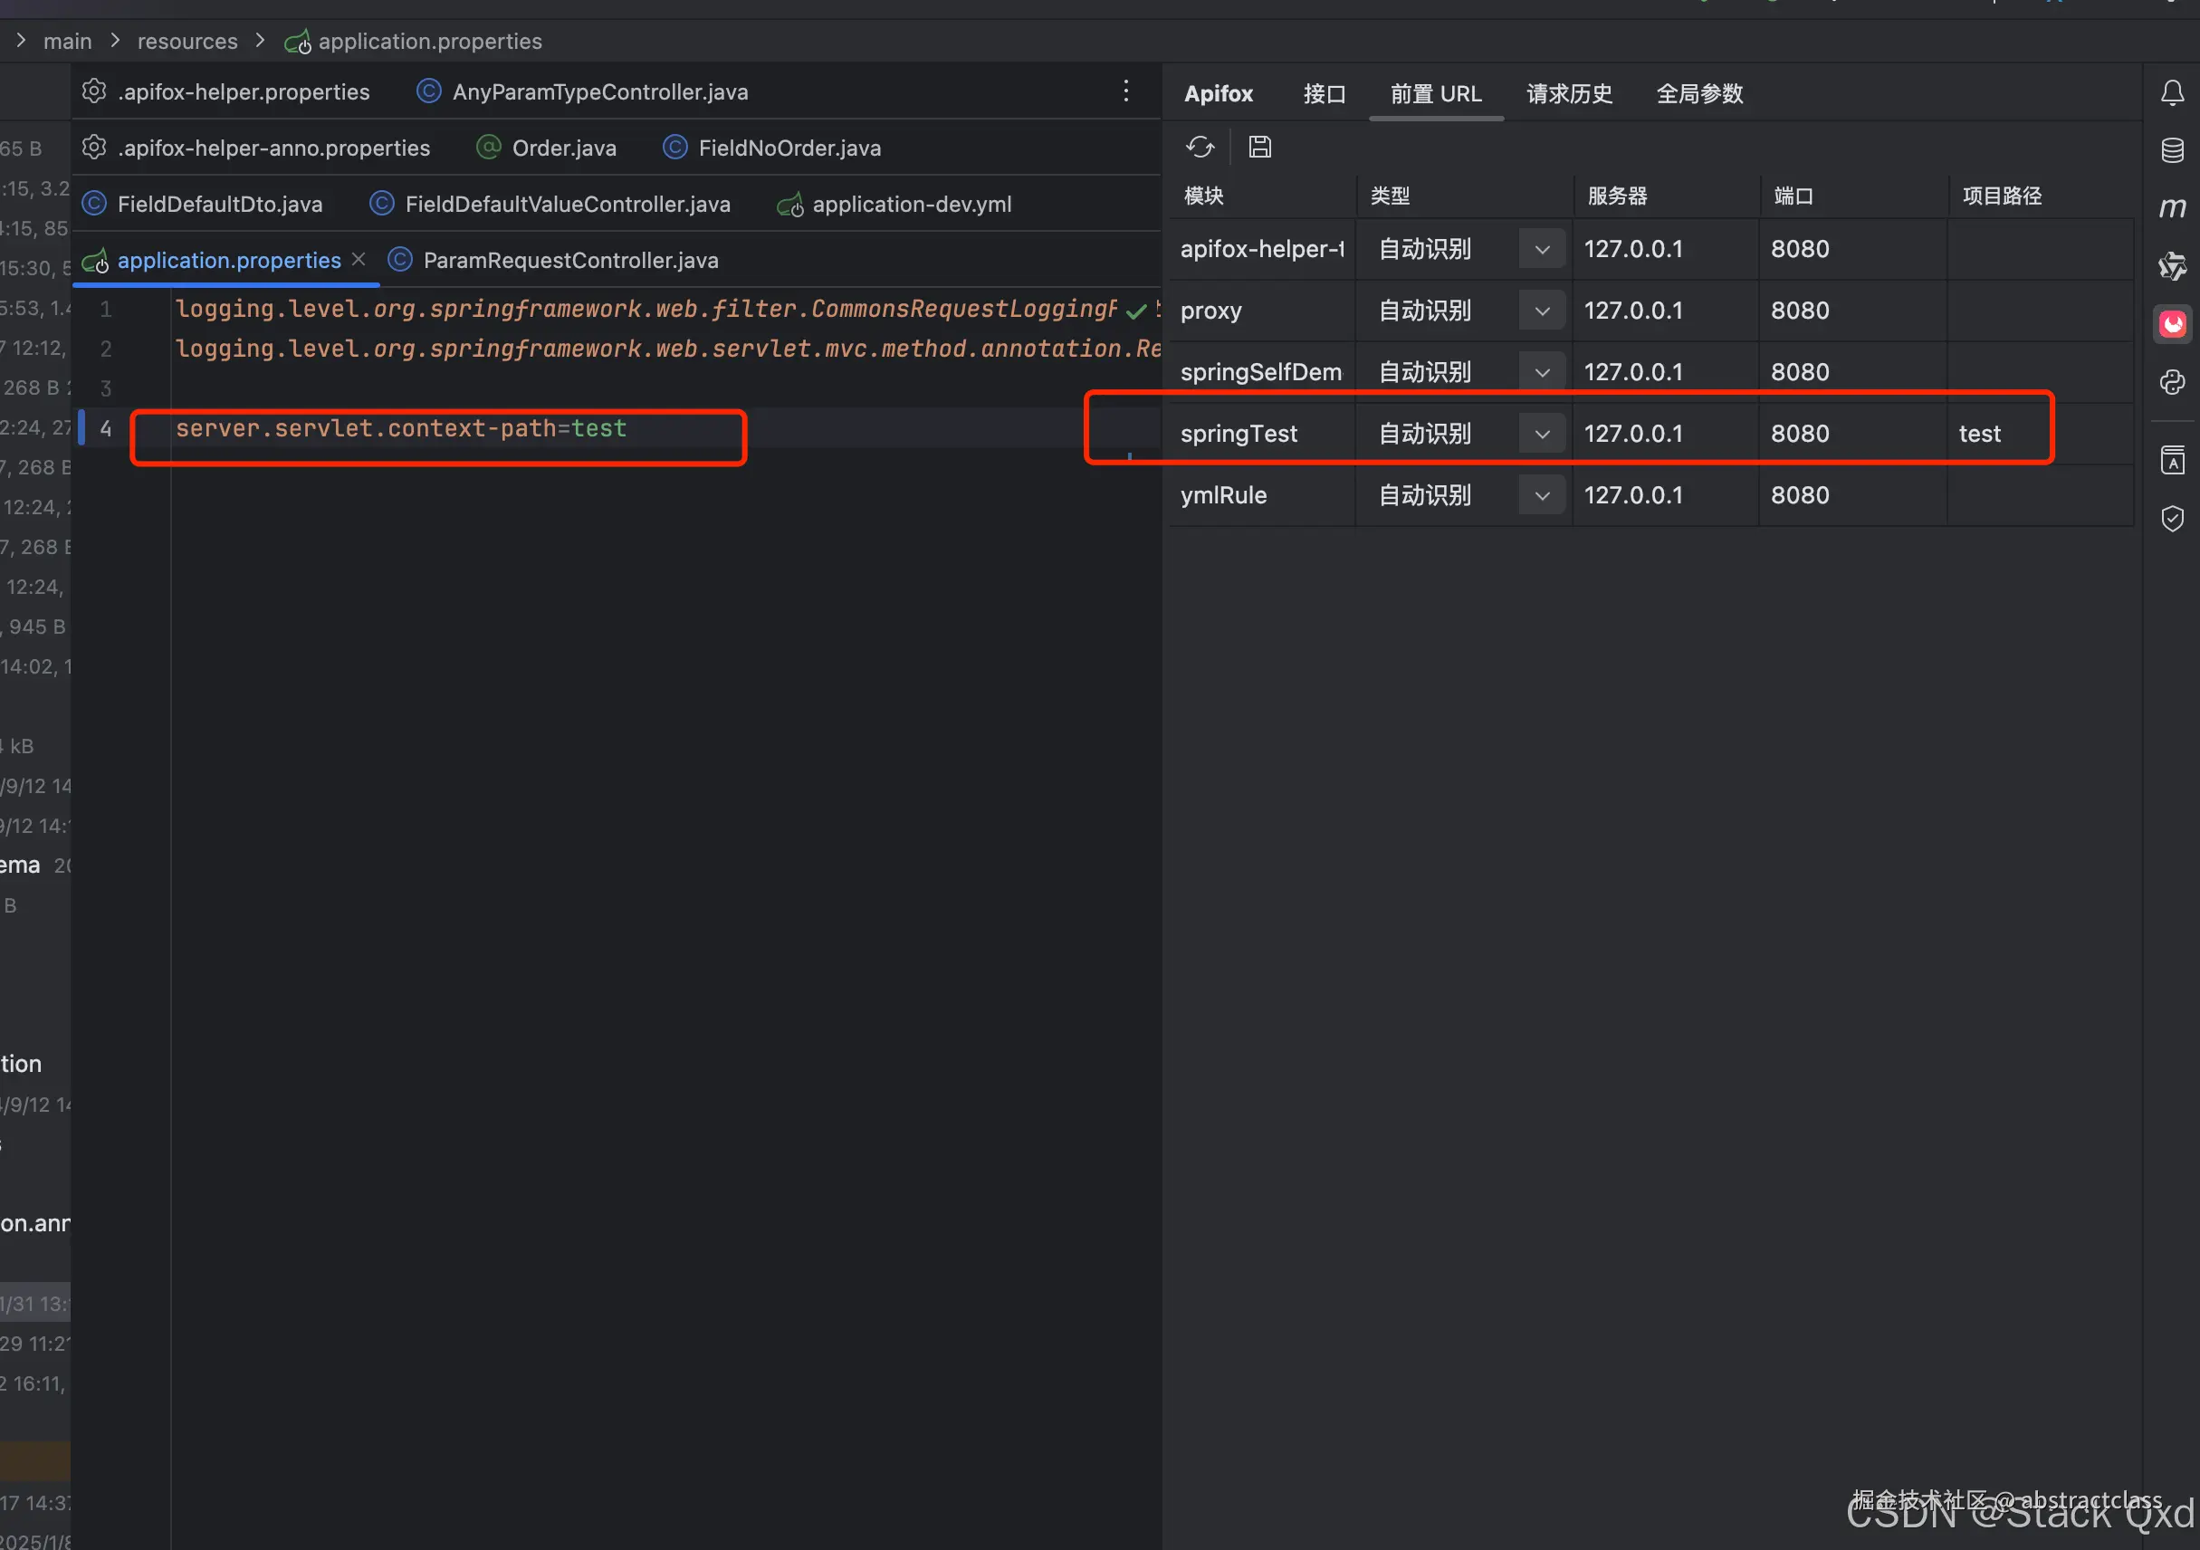This screenshot has height=1550, width=2200.
Task: Open the 全局参数 tab
Action: 1698,94
